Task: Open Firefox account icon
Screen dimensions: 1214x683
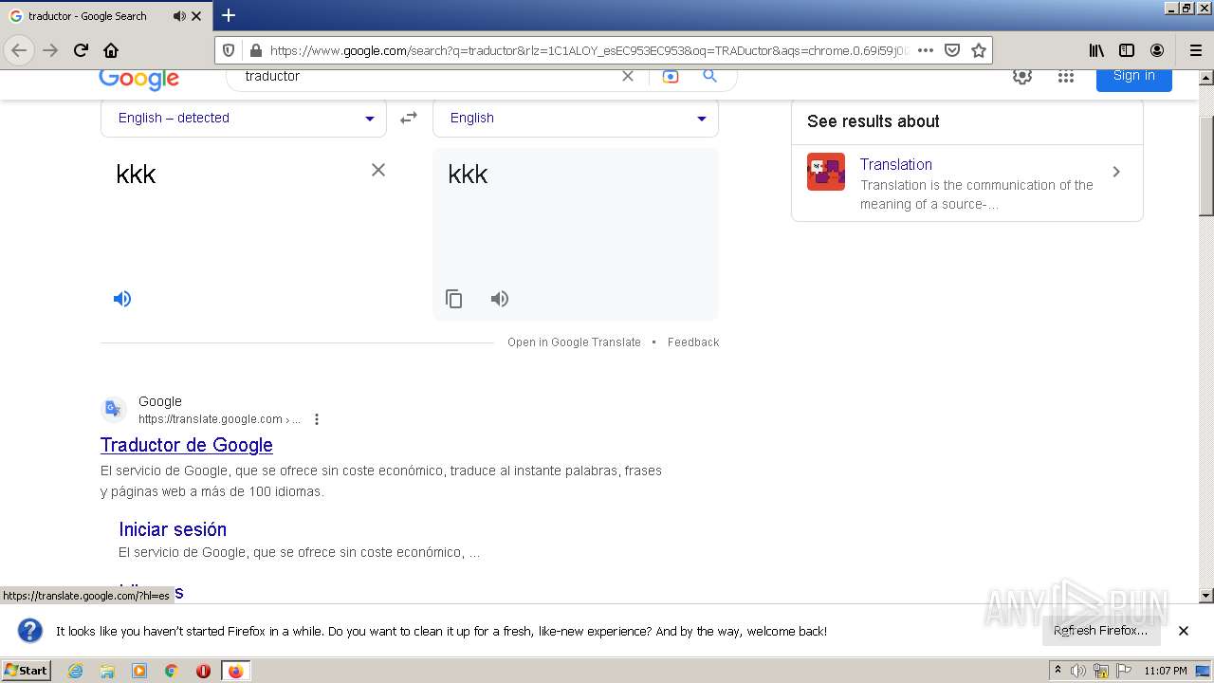Action: [x=1157, y=50]
